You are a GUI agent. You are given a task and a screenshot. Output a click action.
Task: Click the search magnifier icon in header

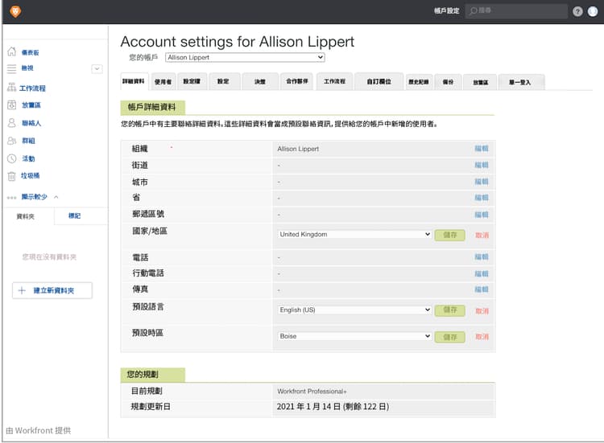tap(474, 11)
